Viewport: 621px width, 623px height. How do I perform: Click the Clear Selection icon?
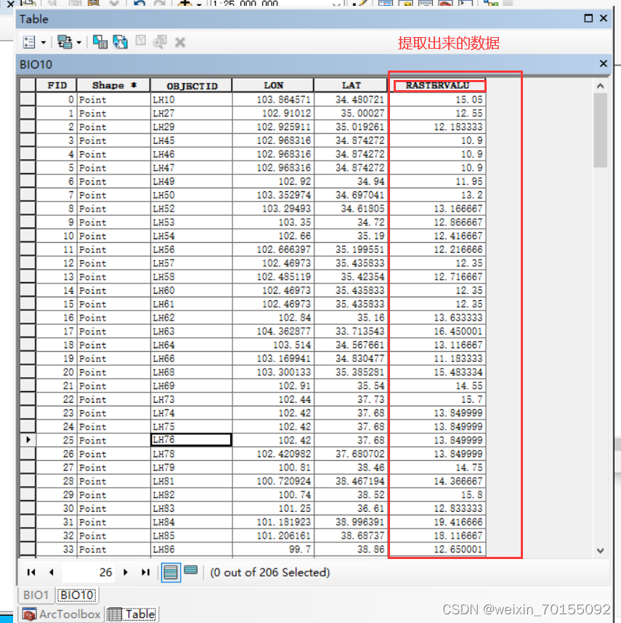142,41
